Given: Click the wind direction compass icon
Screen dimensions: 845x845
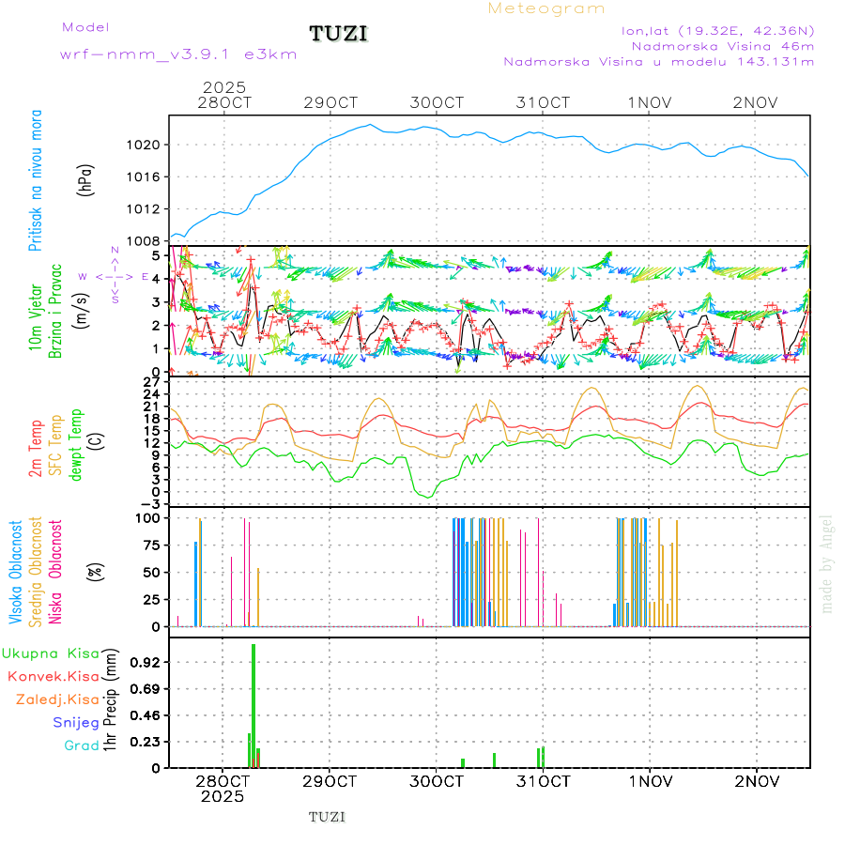Looking at the screenshot, I should point(115,275).
